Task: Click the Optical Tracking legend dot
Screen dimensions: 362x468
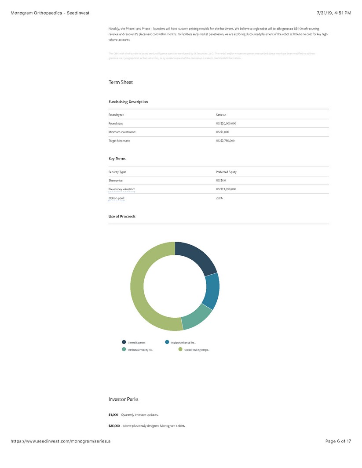Action: tap(180, 350)
